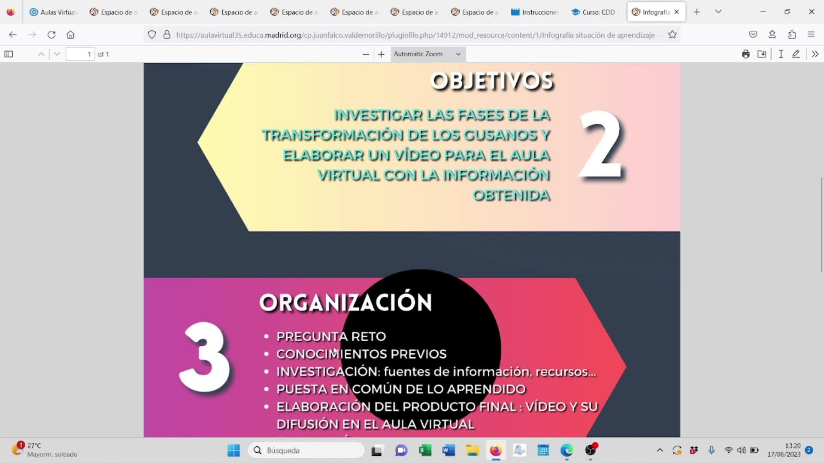Save the PDF with download icon
Viewport: 824px width, 463px height.
pyautogui.click(x=762, y=54)
